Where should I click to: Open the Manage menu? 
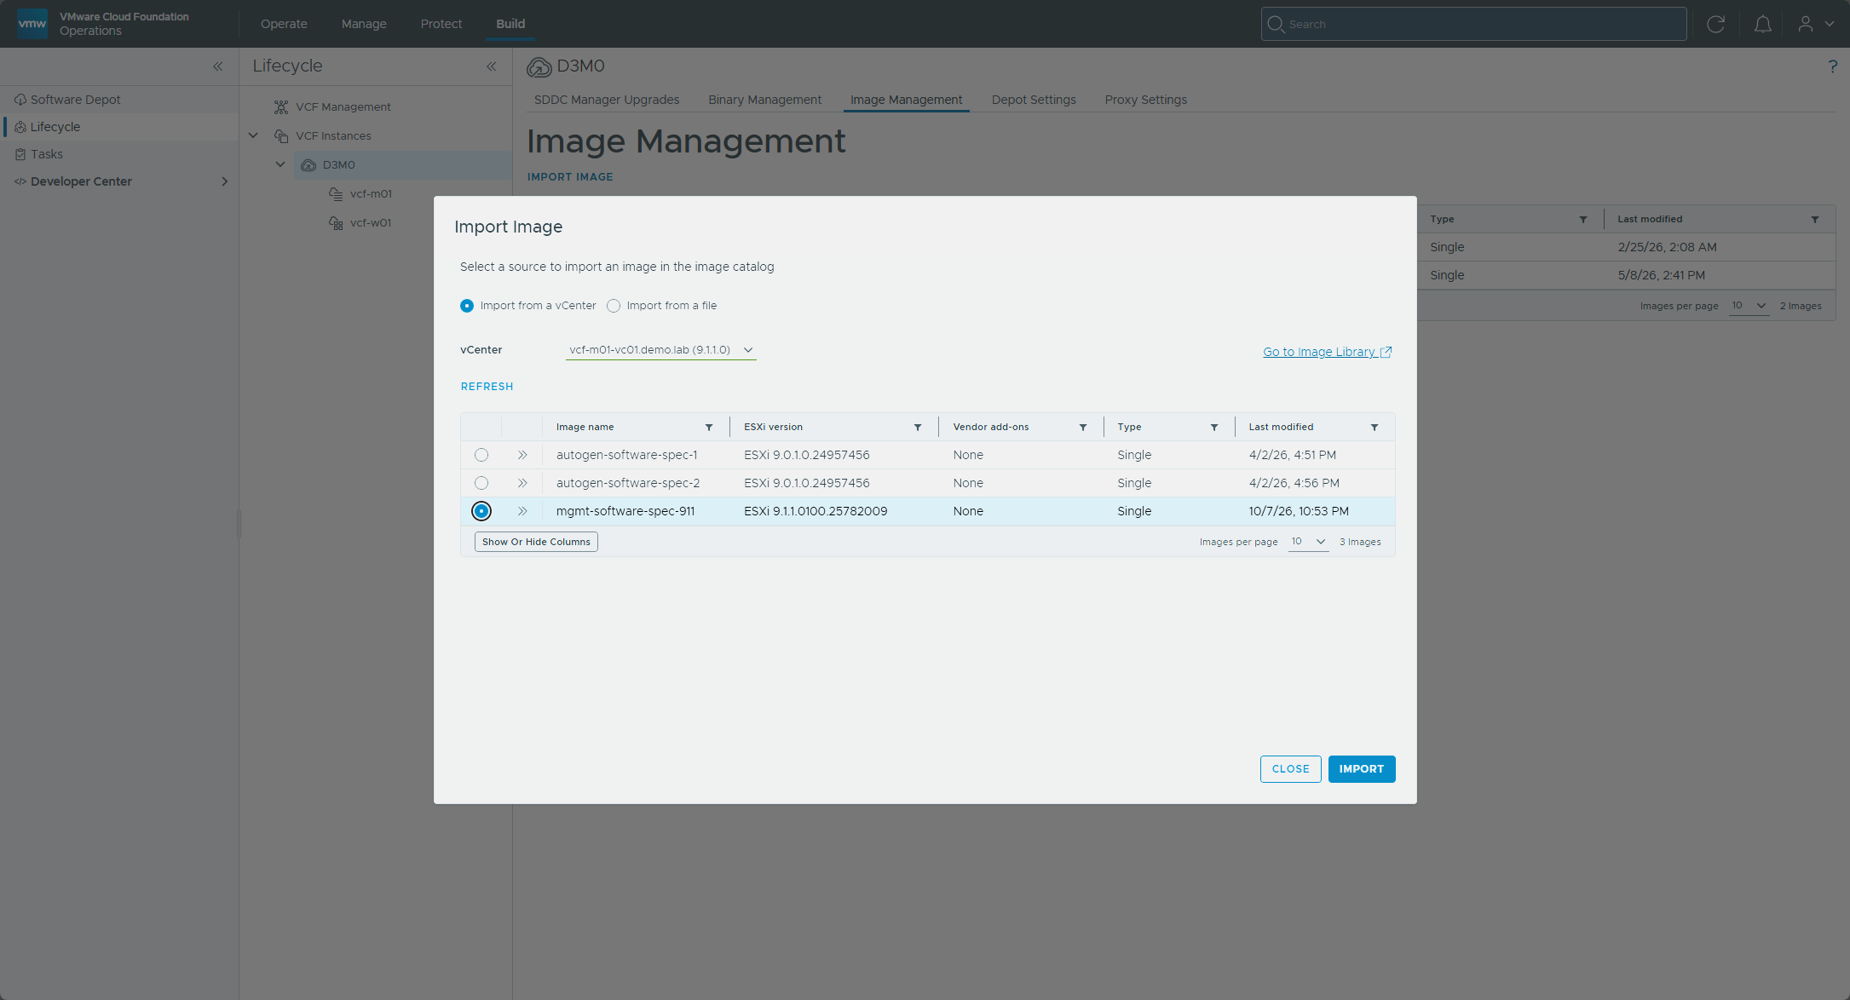point(364,24)
